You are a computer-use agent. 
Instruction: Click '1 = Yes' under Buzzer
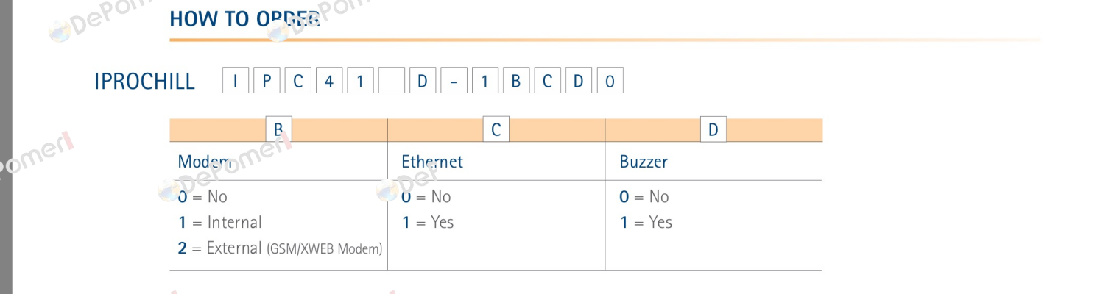[646, 222]
